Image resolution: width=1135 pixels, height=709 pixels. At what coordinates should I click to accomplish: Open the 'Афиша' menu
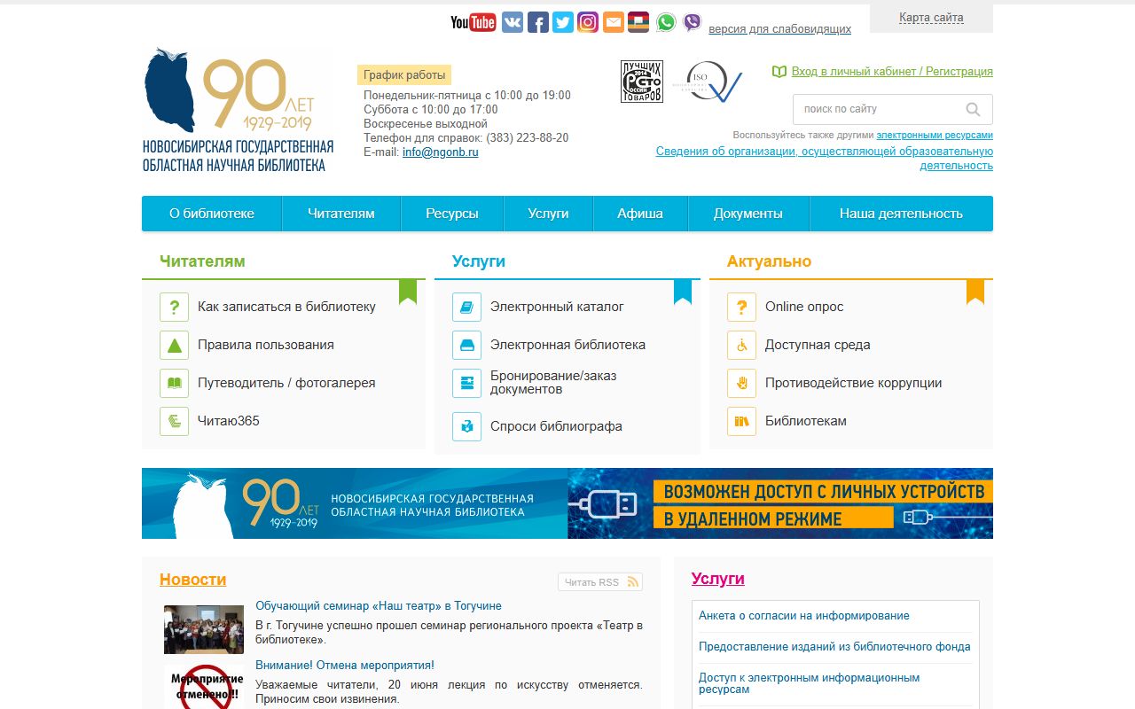(640, 214)
